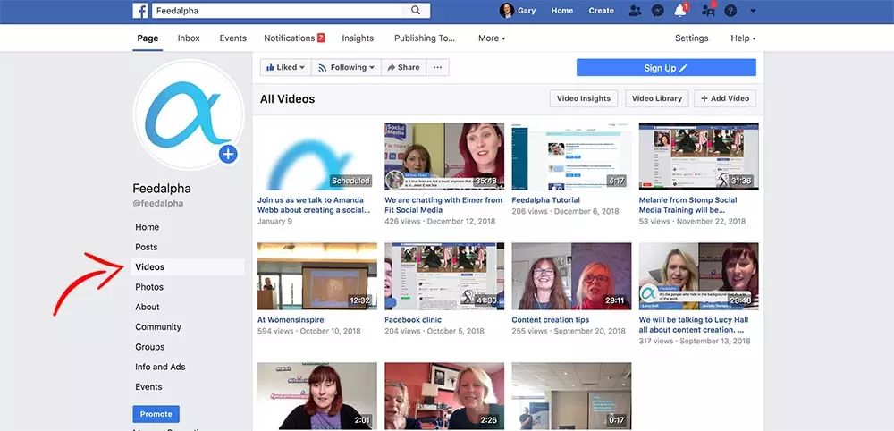Open the 'At Womensinspire' title link
Viewport: 894px width, 431px height.
point(291,320)
